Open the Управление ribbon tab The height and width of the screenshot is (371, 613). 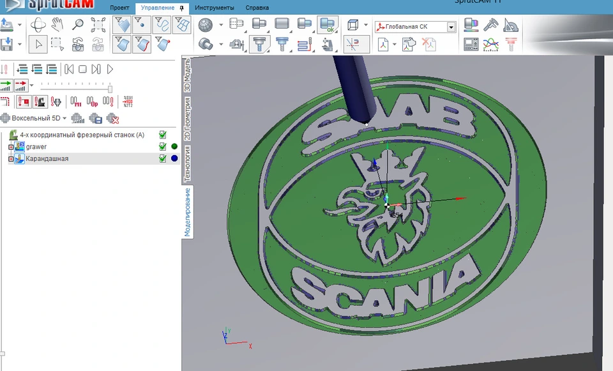point(158,8)
